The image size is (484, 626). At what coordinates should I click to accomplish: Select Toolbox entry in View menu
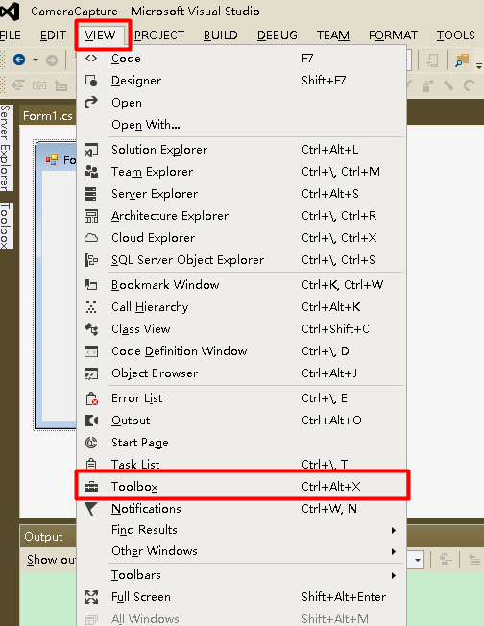tap(242, 486)
